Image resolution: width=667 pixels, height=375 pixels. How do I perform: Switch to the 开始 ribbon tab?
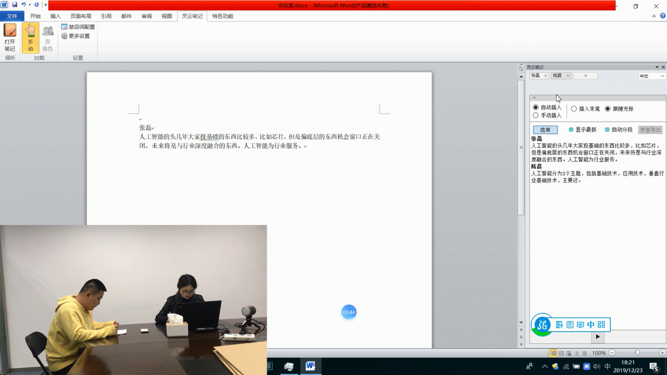click(35, 16)
